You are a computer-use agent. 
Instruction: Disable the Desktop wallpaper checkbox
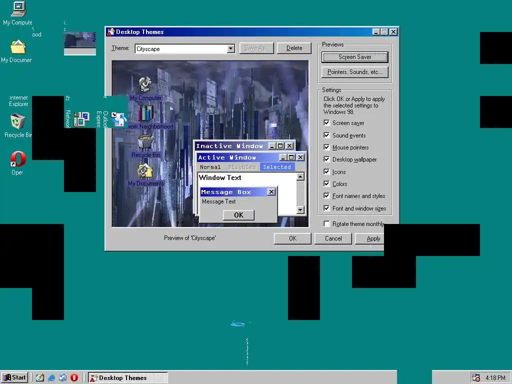click(326, 159)
